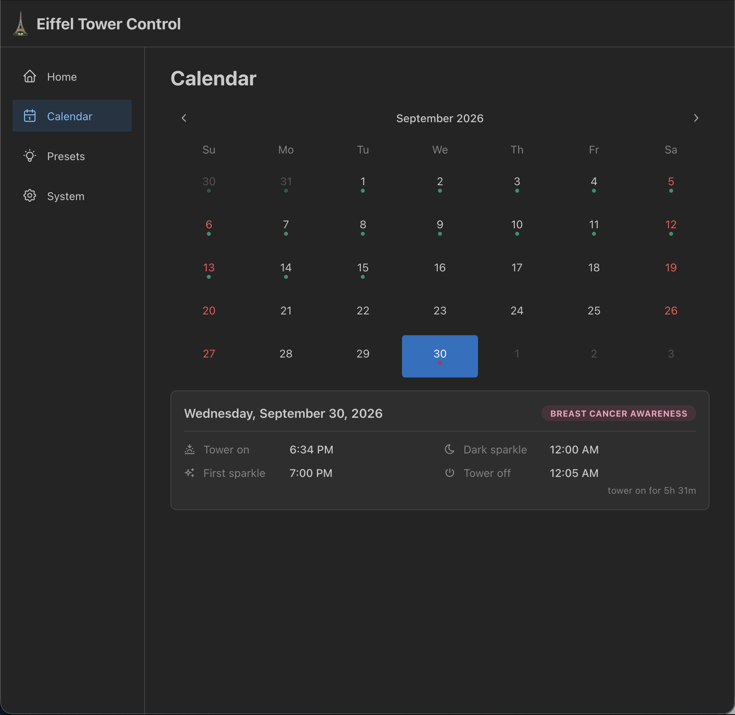The image size is (735, 715).
Task: Click the Home house icon
Action: pyautogui.click(x=30, y=76)
